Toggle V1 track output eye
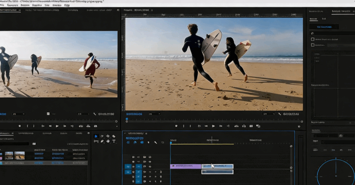The width and height of the screenshot is (355, 185). (150, 167)
